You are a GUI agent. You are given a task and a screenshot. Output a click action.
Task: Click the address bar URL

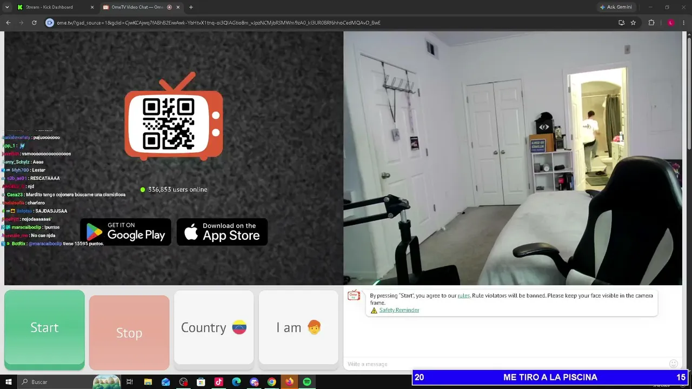pos(218,23)
